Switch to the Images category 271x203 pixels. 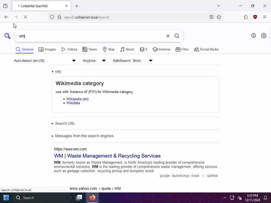(x=47, y=49)
